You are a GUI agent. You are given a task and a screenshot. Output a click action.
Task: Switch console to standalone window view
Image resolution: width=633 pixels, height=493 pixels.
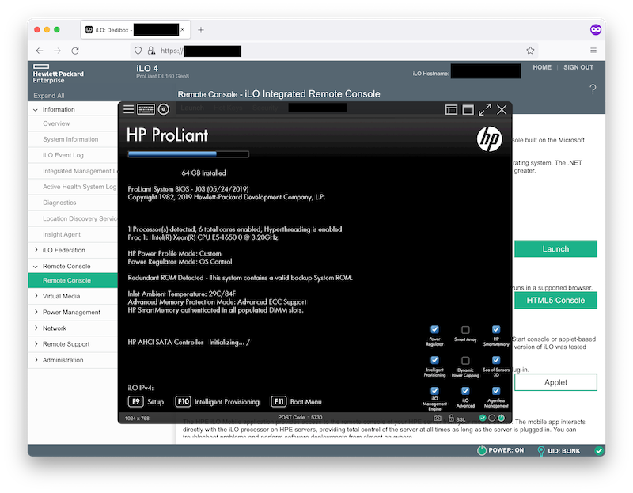pos(468,109)
